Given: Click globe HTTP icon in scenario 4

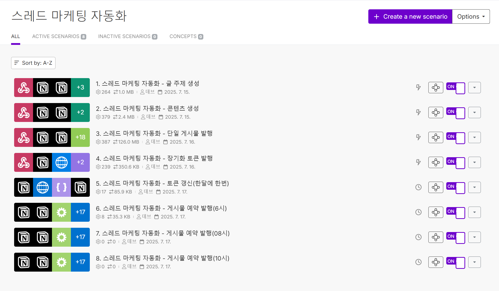Looking at the screenshot, I should 61,162.
